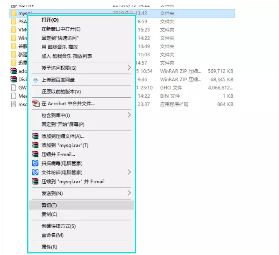Viewport: 279px width, 255px height.
Task: Click the PSA folder icon
Action: click(13, 22)
